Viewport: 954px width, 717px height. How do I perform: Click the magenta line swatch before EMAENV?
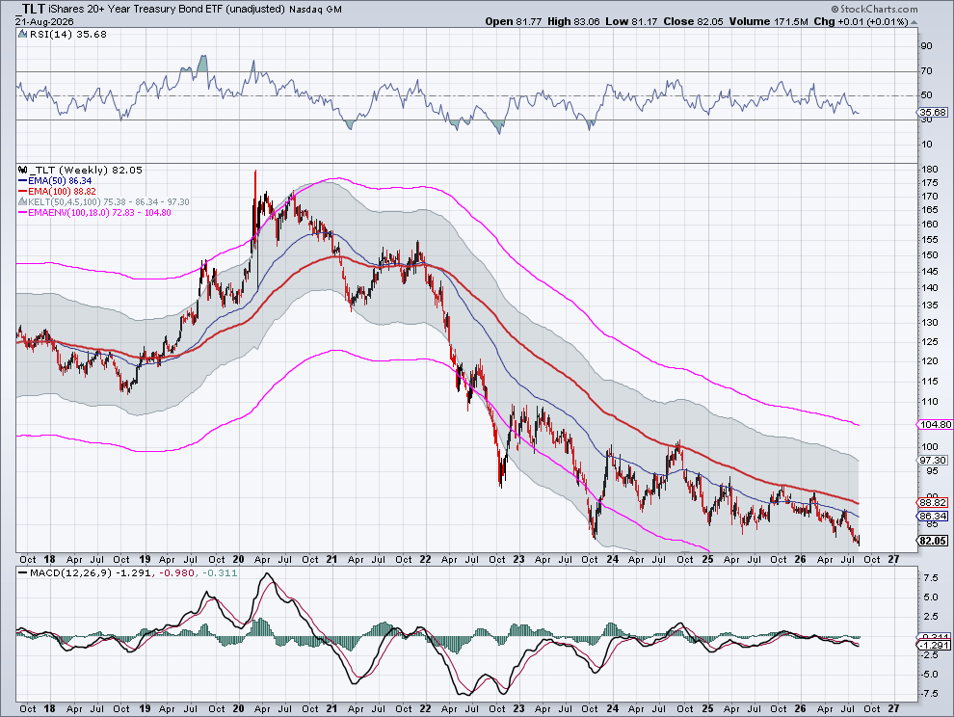pos(22,213)
